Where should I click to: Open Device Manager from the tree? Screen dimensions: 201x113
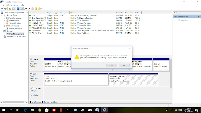[15, 29]
